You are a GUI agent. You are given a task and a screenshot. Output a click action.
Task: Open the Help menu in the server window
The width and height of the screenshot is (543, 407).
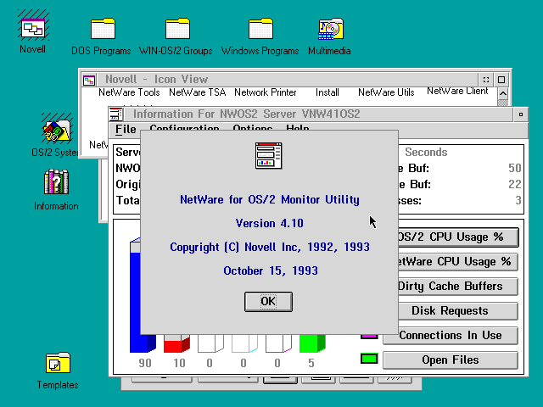coord(298,128)
